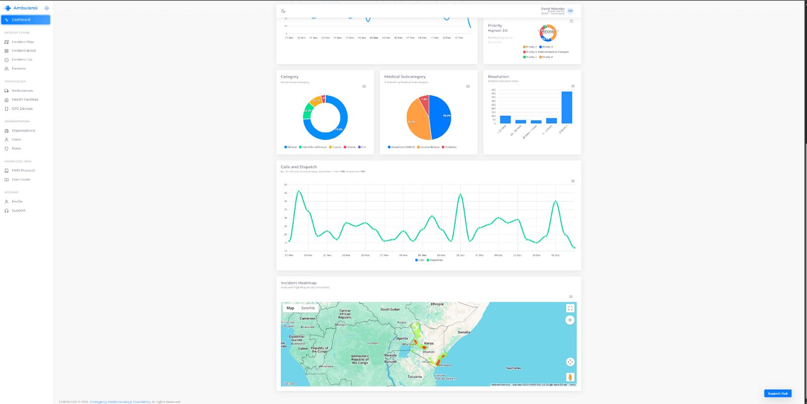Click the GPS Devices icon in sidebar
The image size is (807, 404).
[7, 109]
